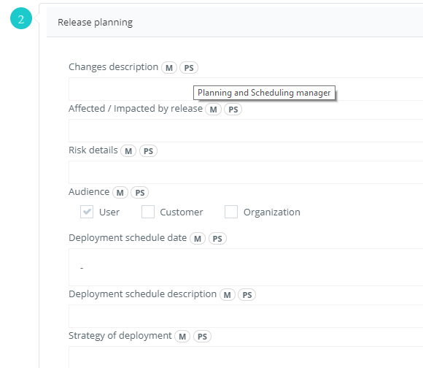Image resolution: width=423 pixels, height=368 pixels.
Task: Click PS badge for Affected / Impacted by release
Action: point(233,109)
